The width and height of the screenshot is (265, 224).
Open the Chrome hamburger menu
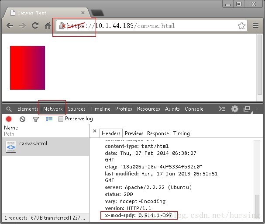click(256, 26)
